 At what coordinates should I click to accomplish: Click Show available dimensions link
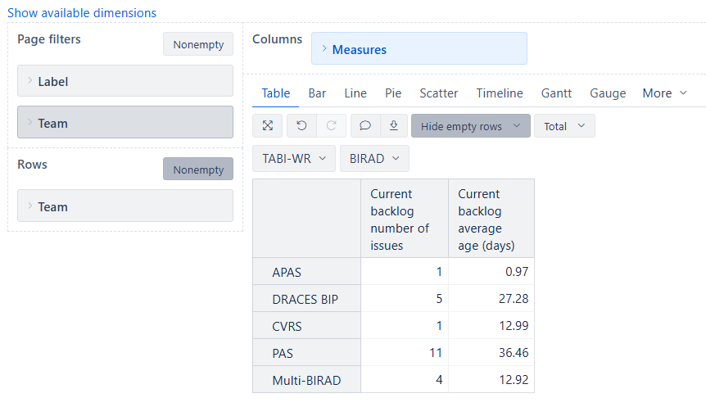pos(82,13)
